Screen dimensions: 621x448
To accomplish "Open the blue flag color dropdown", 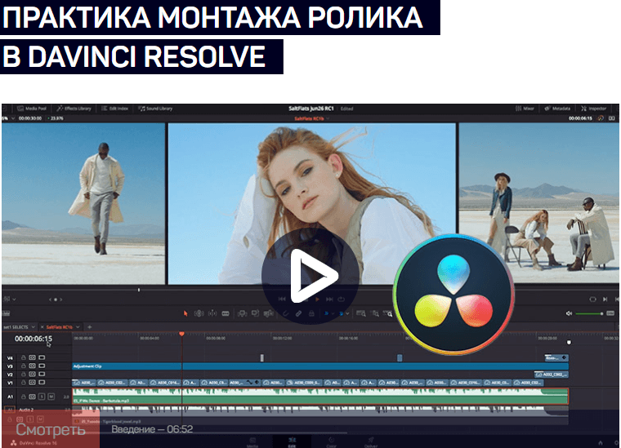I will coord(333,313).
